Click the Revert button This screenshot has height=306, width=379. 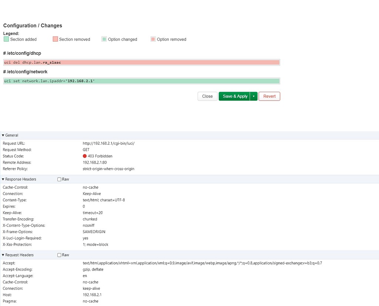[269, 96]
